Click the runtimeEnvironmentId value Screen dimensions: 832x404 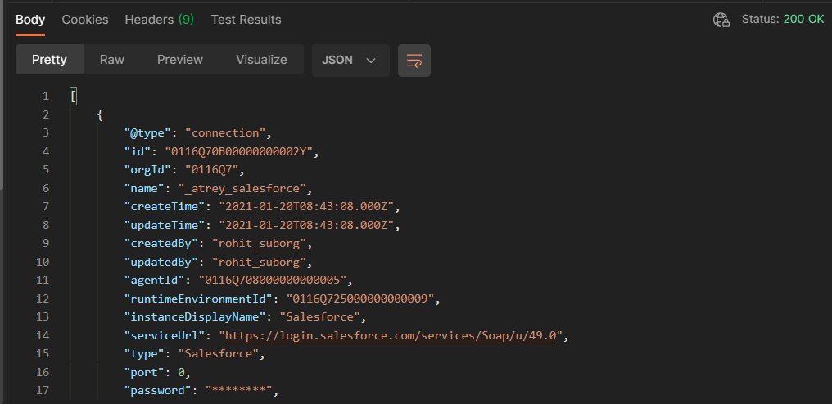[360, 299]
